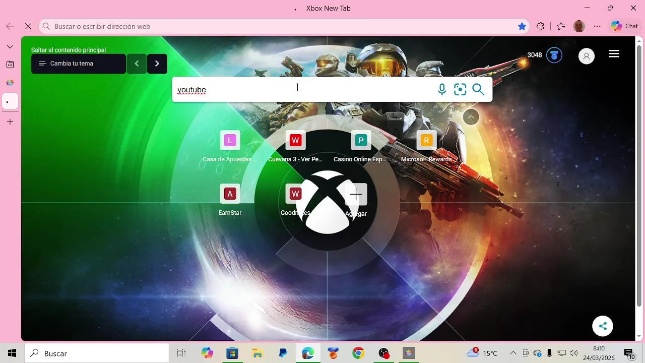
Task: Expand the vertical tabs chevron
Action: 10,46
